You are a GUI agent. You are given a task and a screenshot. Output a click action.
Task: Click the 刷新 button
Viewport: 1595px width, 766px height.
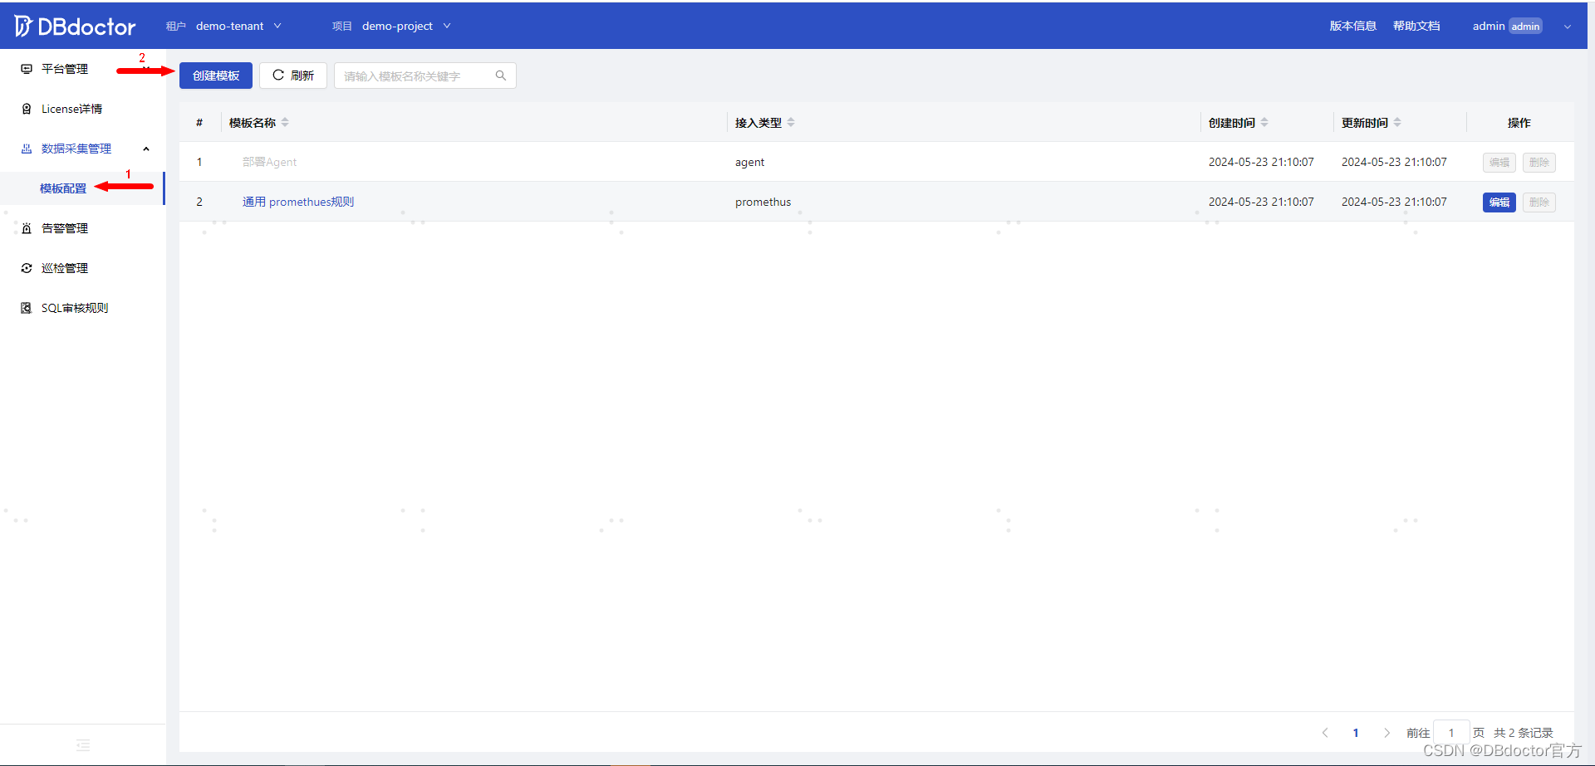(293, 76)
